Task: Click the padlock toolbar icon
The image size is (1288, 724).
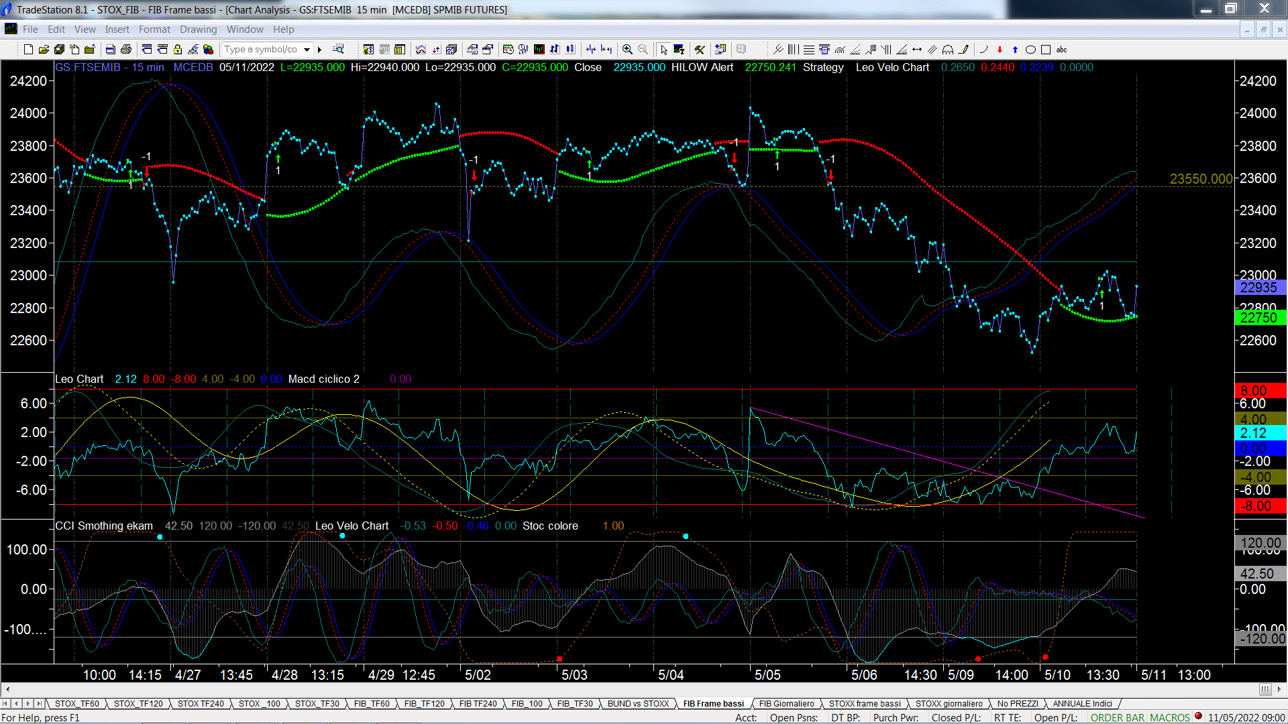Action: 177,50
